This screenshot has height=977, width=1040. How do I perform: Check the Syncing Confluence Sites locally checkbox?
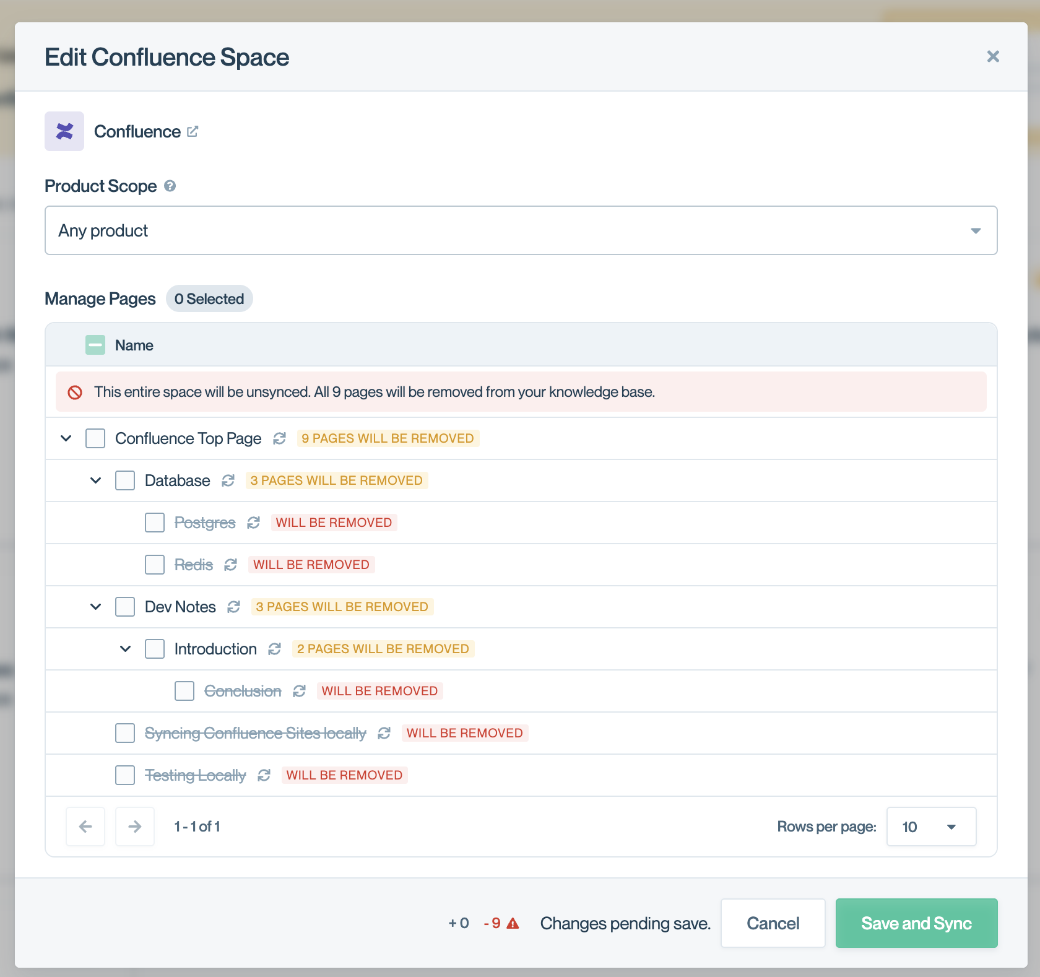pos(125,733)
